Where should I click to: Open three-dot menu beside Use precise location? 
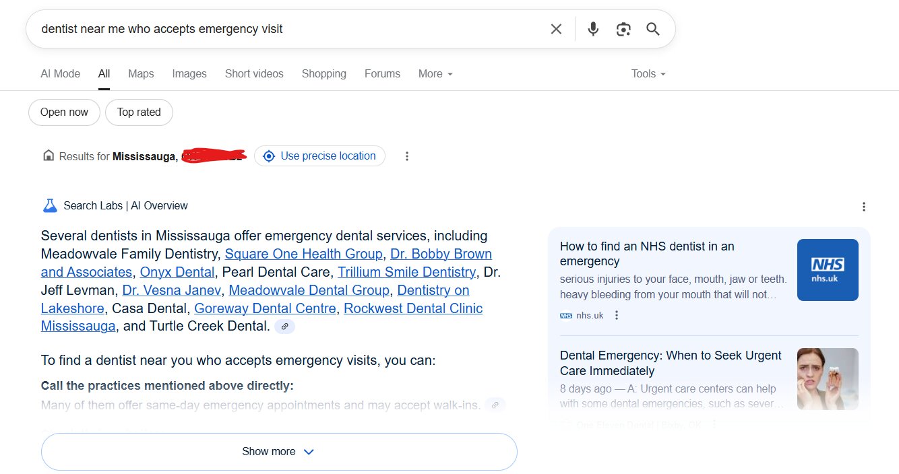coord(407,156)
